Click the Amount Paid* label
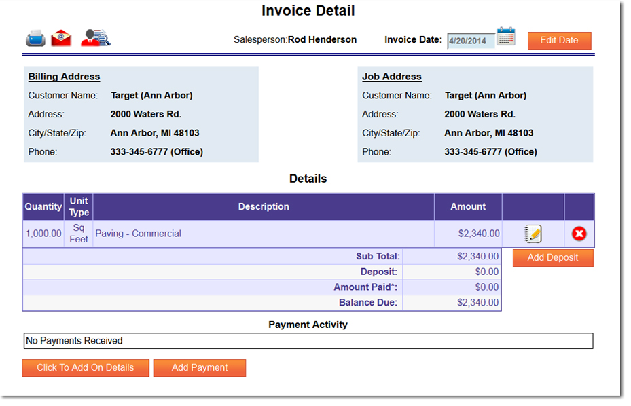The height and width of the screenshot is (406, 631). pyautogui.click(x=365, y=287)
